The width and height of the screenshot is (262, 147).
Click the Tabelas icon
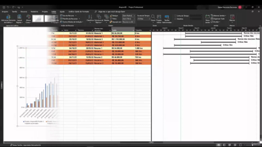(x=106, y=17)
